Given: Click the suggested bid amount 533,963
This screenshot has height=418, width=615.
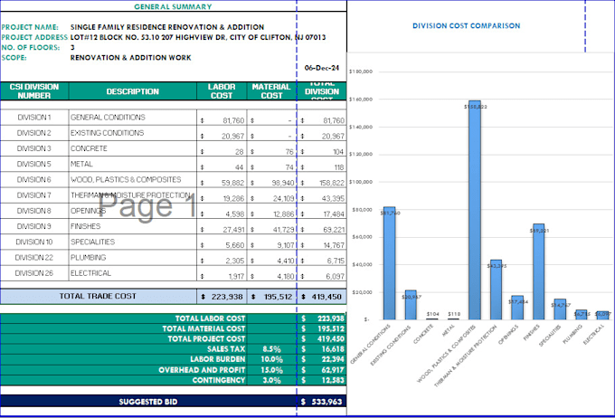Looking at the screenshot, I should [322, 402].
